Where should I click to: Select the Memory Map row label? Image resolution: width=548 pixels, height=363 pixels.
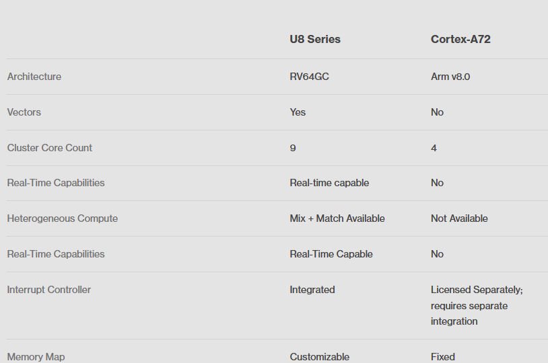36,357
